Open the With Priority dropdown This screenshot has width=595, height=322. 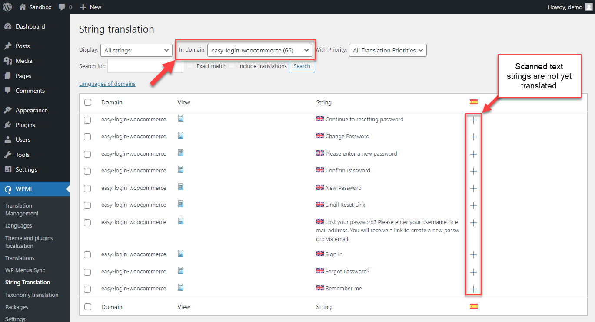(388, 50)
